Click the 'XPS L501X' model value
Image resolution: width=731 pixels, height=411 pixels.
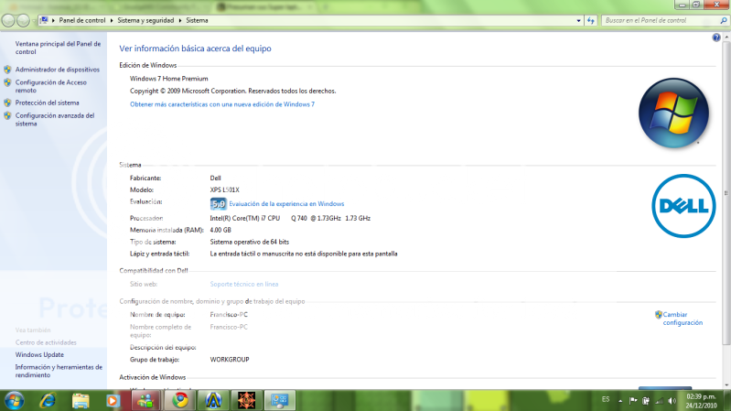225,189
